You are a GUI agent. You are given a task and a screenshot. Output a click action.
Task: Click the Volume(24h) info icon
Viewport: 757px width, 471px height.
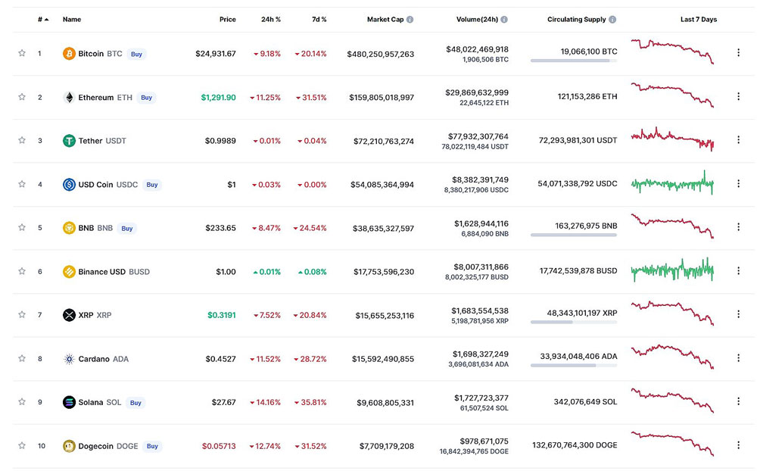coord(504,20)
